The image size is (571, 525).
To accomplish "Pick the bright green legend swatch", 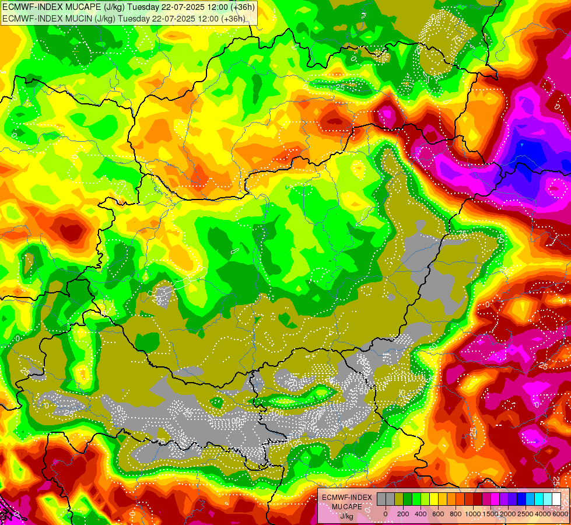I will click(416, 499).
